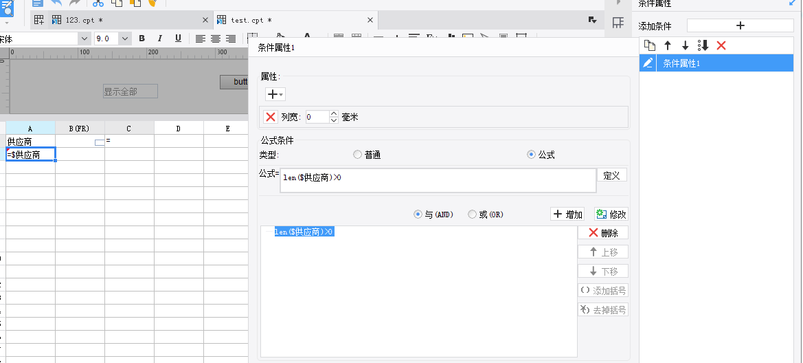Apply underline formatting

(x=178, y=38)
